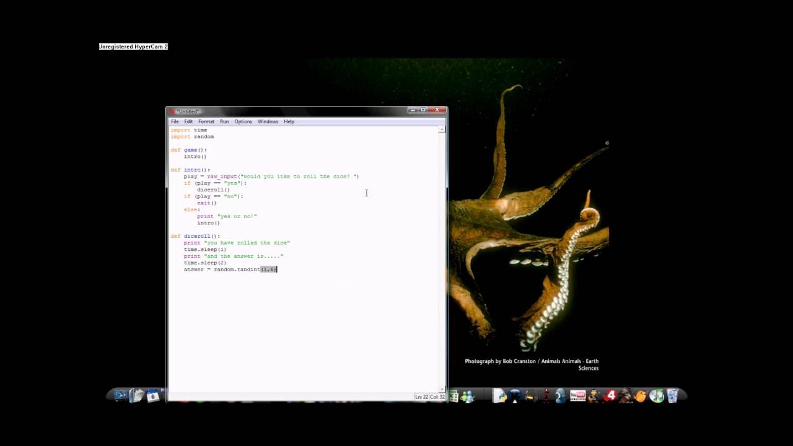Click the 'time.sleep(2)' line

(205, 263)
